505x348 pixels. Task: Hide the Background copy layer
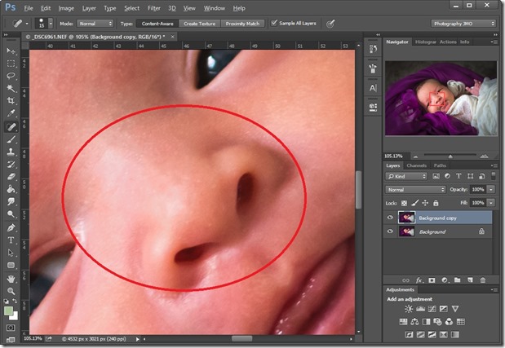pos(390,218)
